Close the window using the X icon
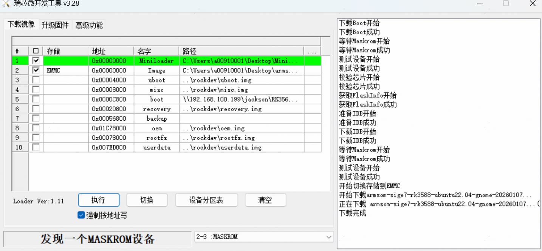This screenshot has width=542, height=251. tap(532, 3)
